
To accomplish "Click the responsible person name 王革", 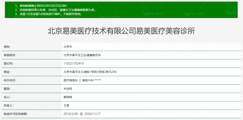I will click(x=66, y=106).
